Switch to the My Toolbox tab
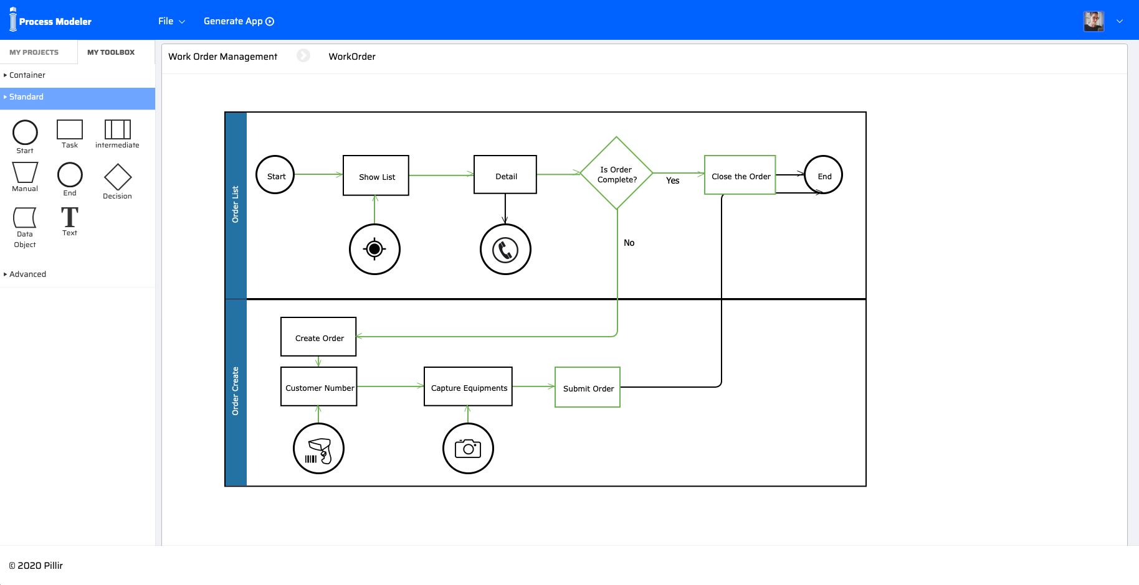This screenshot has width=1139, height=585. (111, 52)
